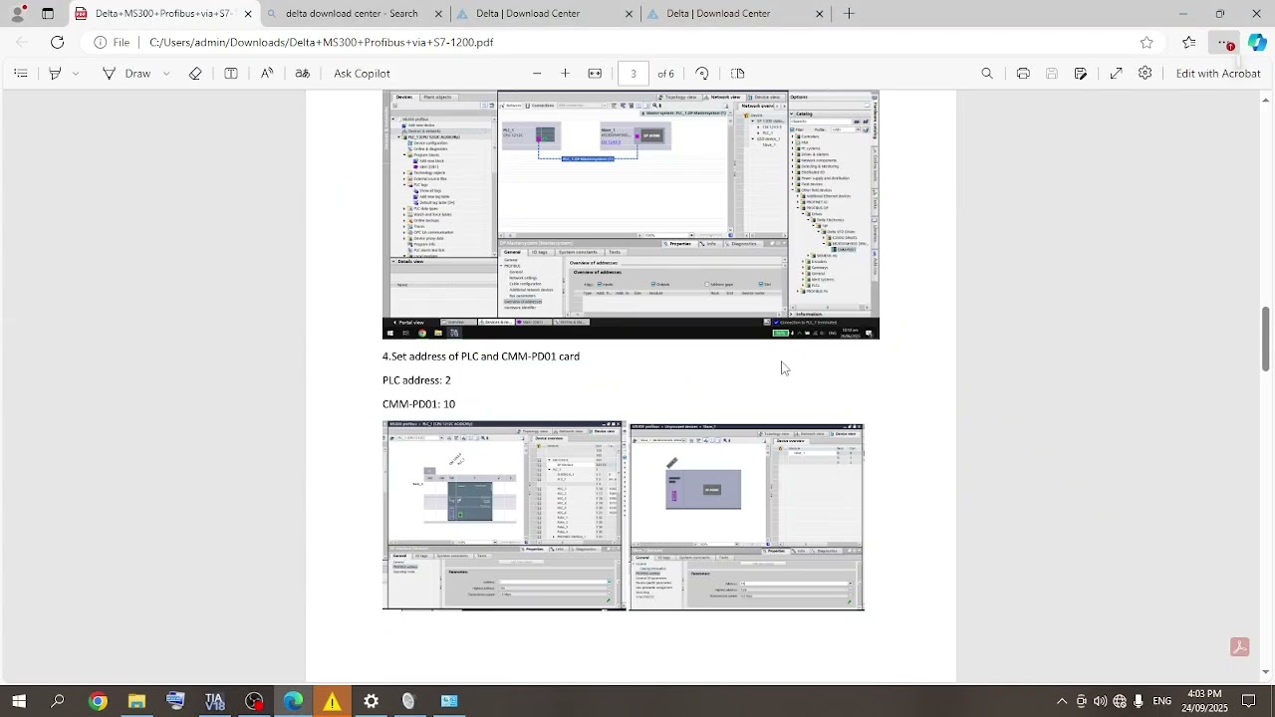
Task: Open Settings gear from the taskbar
Action: pyautogui.click(x=371, y=701)
